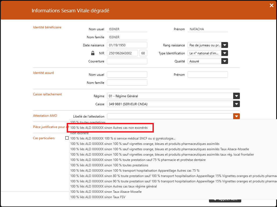Select the 'Non exonéré' option

coord(79,133)
